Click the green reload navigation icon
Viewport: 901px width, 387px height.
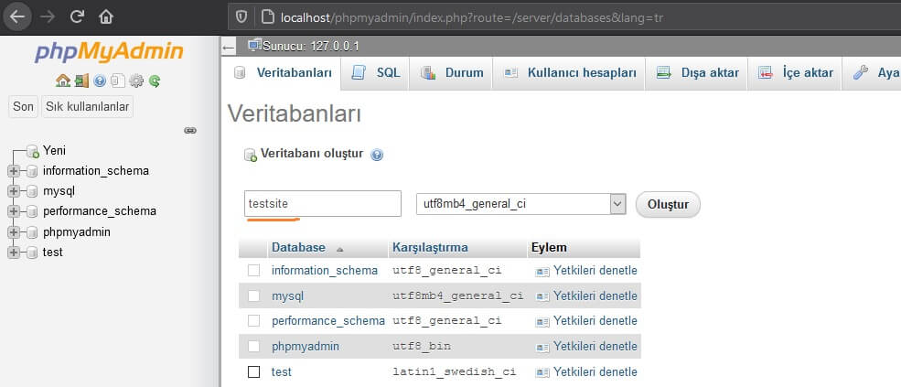[154, 81]
